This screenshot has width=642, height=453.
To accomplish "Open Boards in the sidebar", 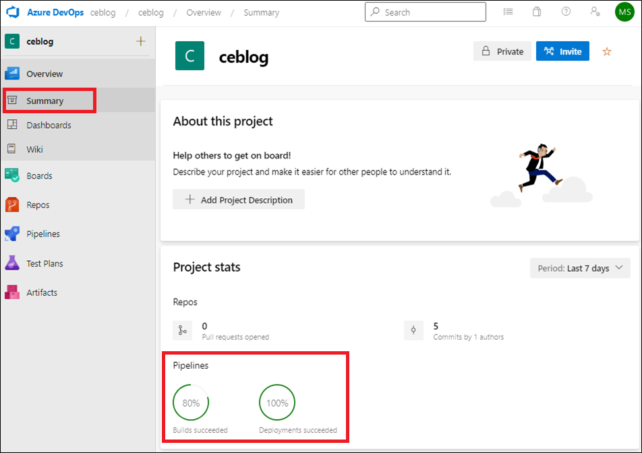I will point(78,175).
